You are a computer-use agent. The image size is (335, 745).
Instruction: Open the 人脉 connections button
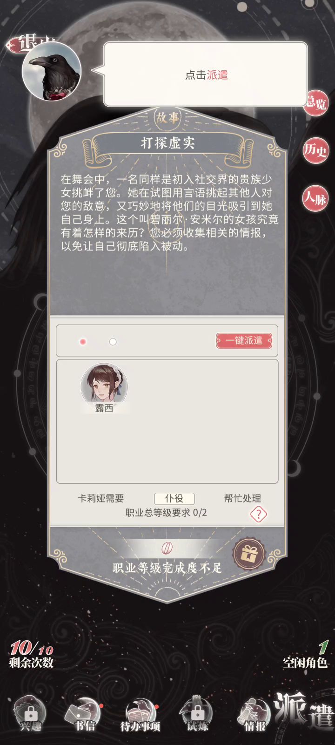coord(315,199)
